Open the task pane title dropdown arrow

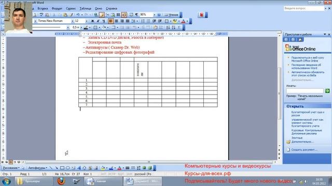[325, 34]
